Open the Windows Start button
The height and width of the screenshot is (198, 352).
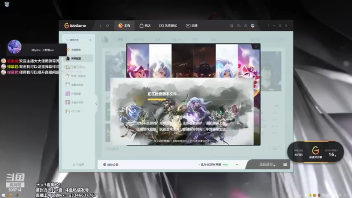(x=3, y=195)
